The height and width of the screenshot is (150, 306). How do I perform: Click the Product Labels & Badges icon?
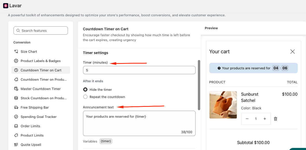[x=16, y=61]
